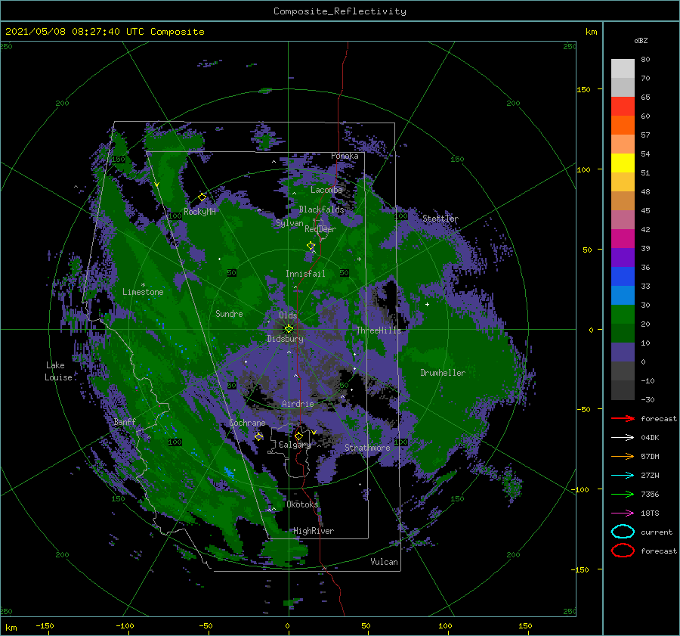Click the Composite_Reflectivity title
680x636 pixels.
click(340, 11)
